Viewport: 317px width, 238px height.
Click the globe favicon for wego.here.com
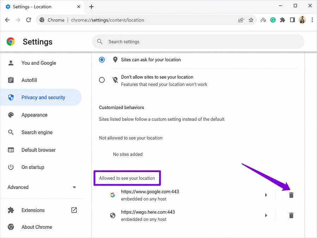point(113,215)
